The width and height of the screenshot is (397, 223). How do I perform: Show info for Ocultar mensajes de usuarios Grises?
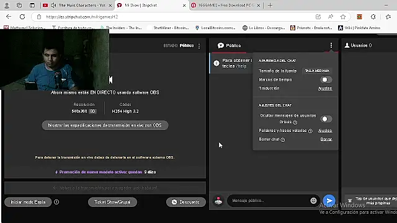click(x=295, y=122)
